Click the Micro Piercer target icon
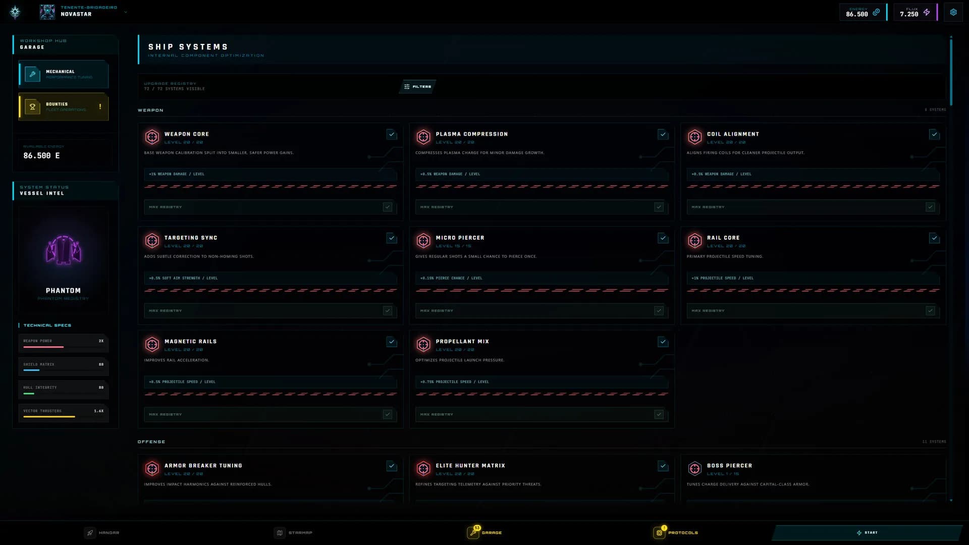The height and width of the screenshot is (545, 969). coord(423,241)
